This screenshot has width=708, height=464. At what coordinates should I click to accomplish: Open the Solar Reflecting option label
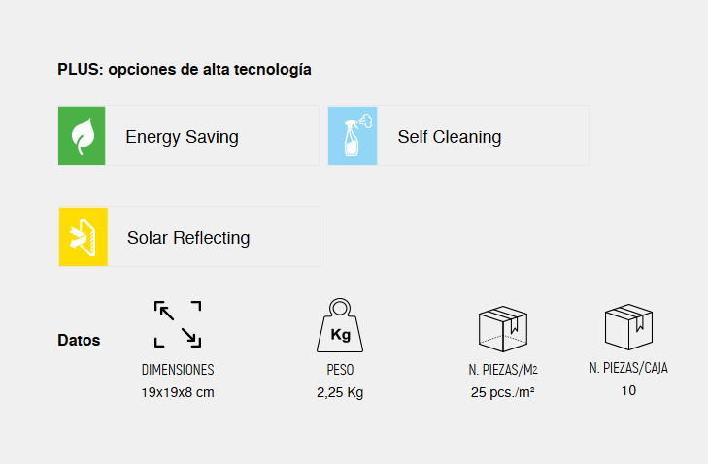[188, 238]
